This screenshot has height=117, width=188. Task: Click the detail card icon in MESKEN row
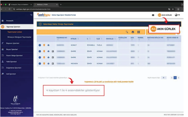pos(52,63)
